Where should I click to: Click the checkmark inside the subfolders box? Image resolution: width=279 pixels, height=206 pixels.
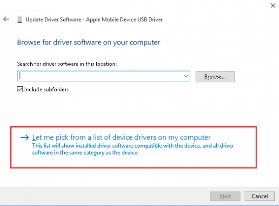pyautogui.click(x=20, y=89)
